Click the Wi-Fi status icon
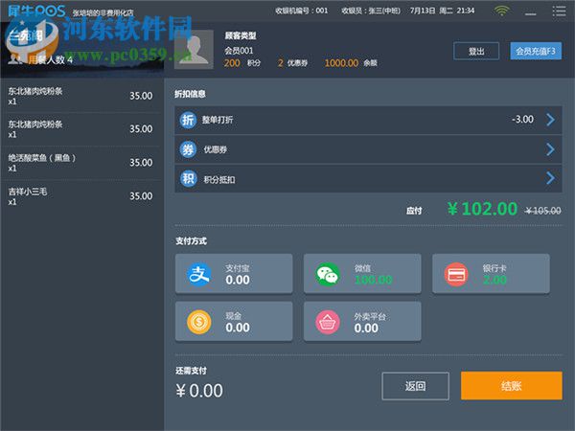This screenshot has width=575, height=431. [501, 11]
